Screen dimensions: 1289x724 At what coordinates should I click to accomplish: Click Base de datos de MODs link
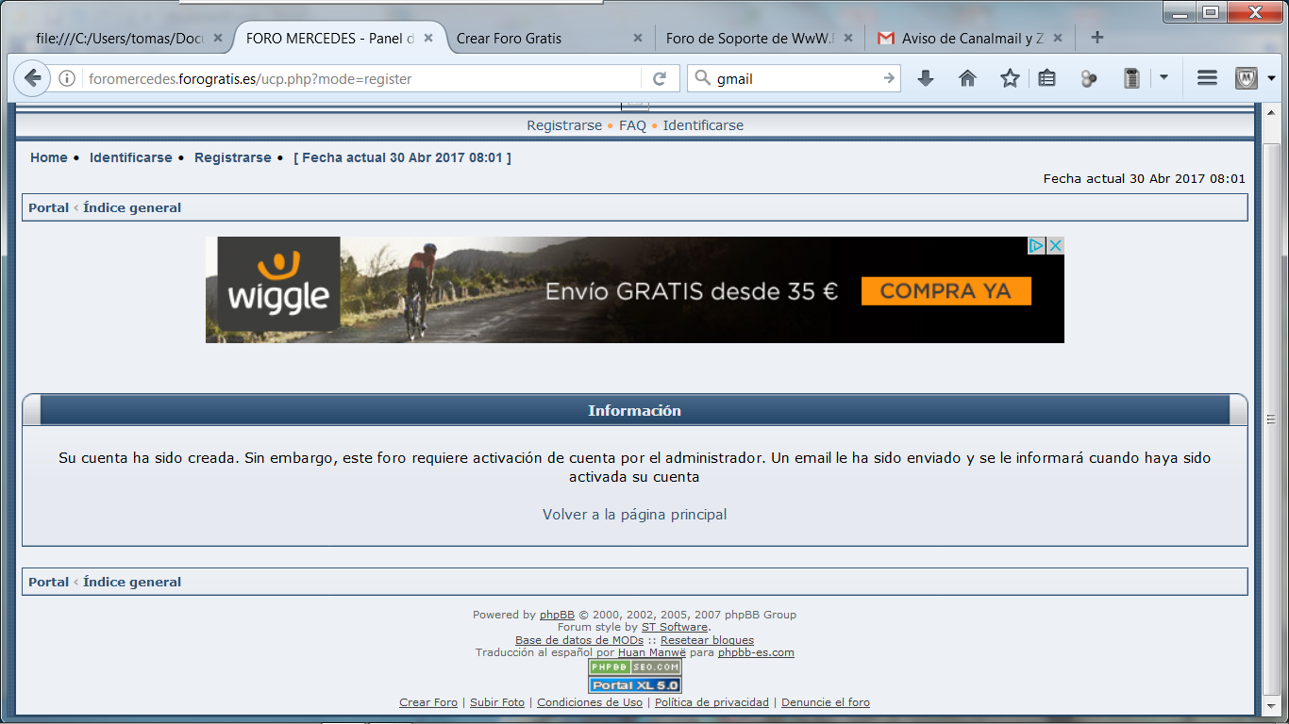click(579, 640)
